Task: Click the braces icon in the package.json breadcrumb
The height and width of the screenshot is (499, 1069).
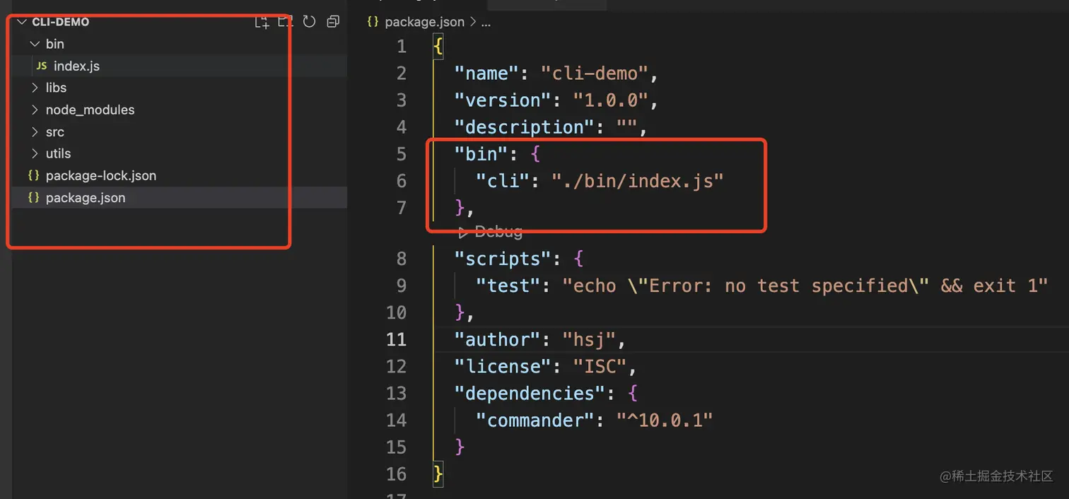Action: 373,22
